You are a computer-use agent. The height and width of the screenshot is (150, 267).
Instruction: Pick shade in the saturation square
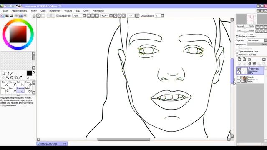pos(18,34)
